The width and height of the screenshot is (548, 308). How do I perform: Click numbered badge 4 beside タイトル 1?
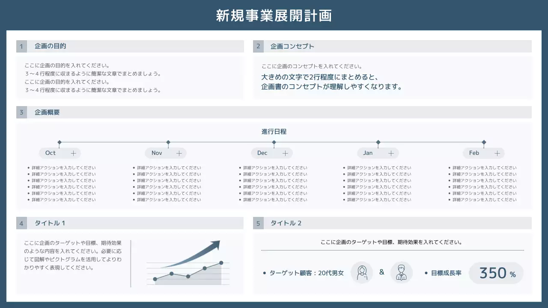21,223
